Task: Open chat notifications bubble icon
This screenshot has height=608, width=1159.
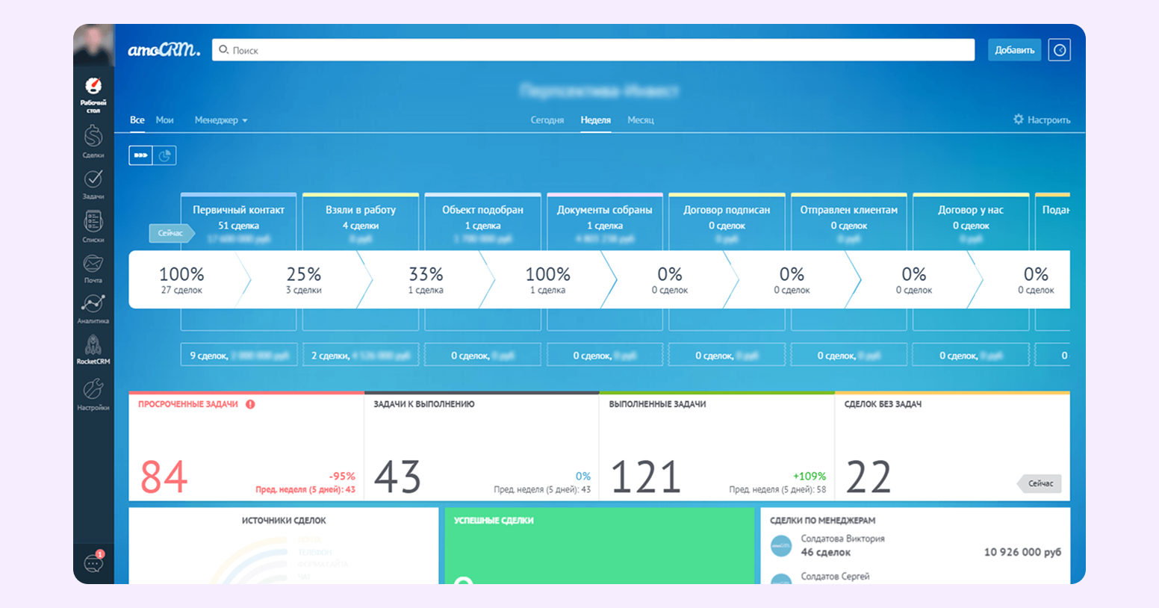Action: 93,563
